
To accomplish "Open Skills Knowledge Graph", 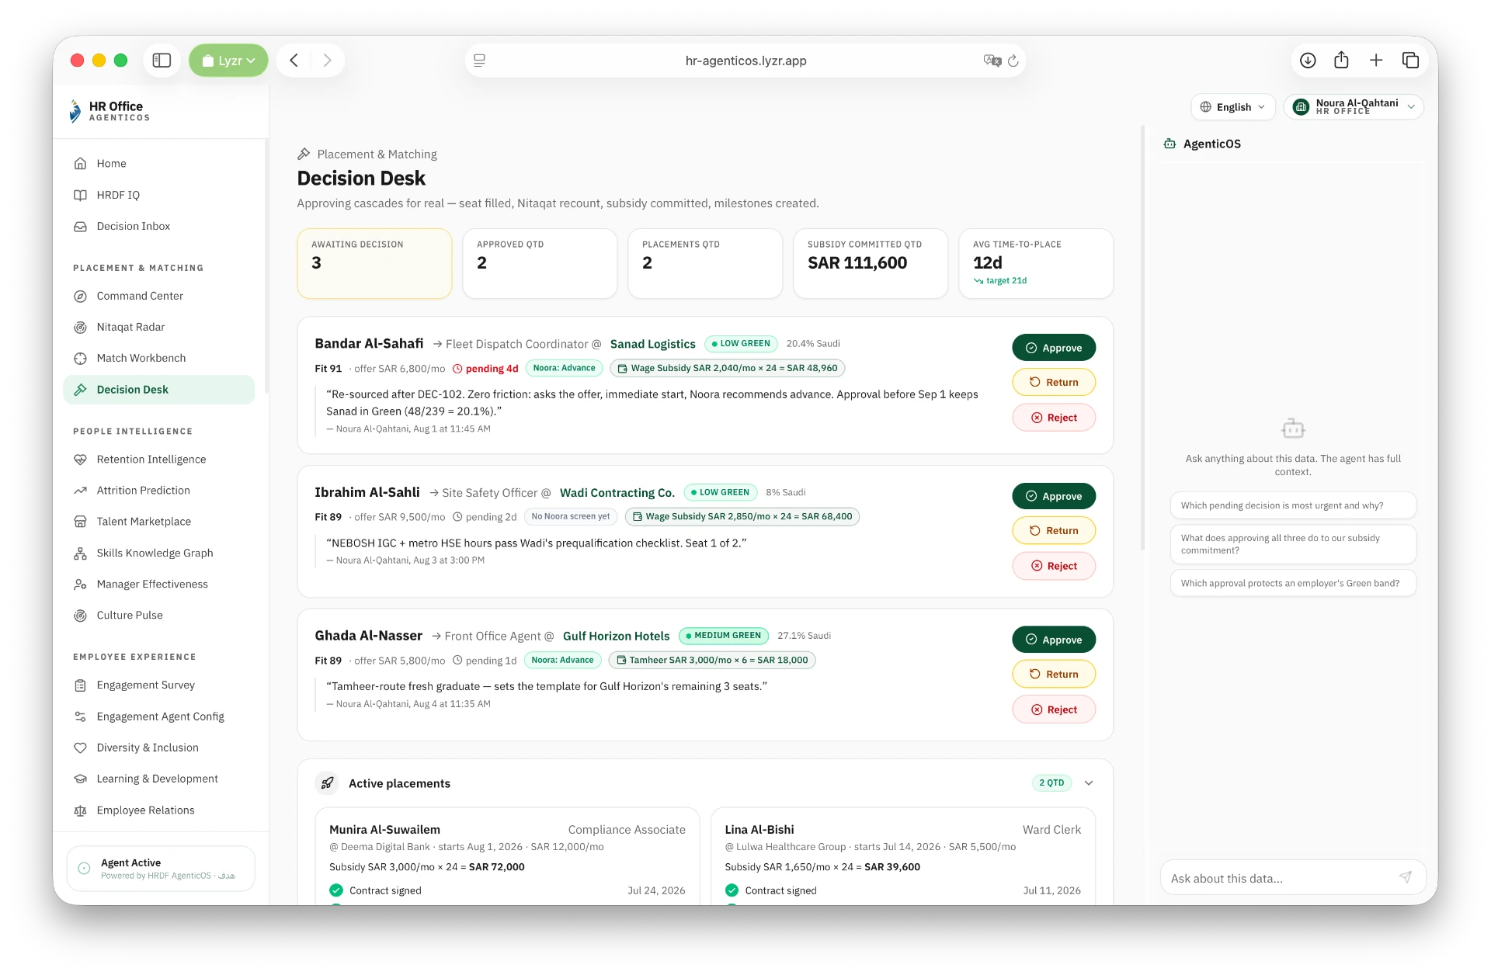I will coord(158,553).
